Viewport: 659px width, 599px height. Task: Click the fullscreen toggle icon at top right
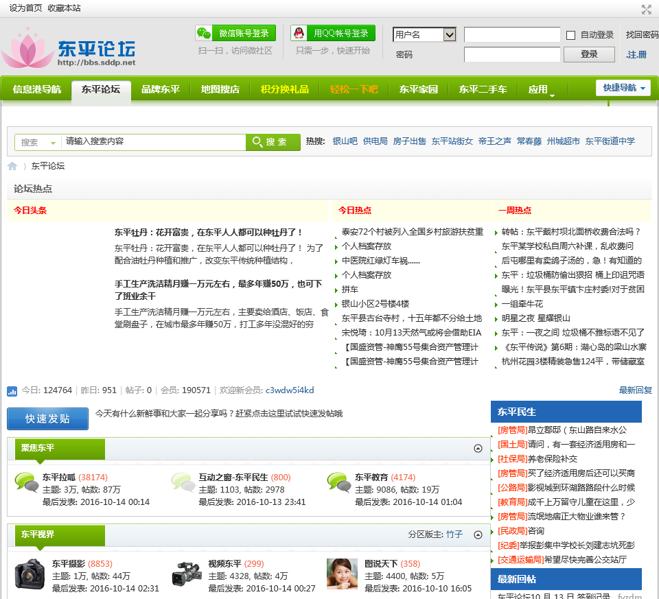coord(647,10)
